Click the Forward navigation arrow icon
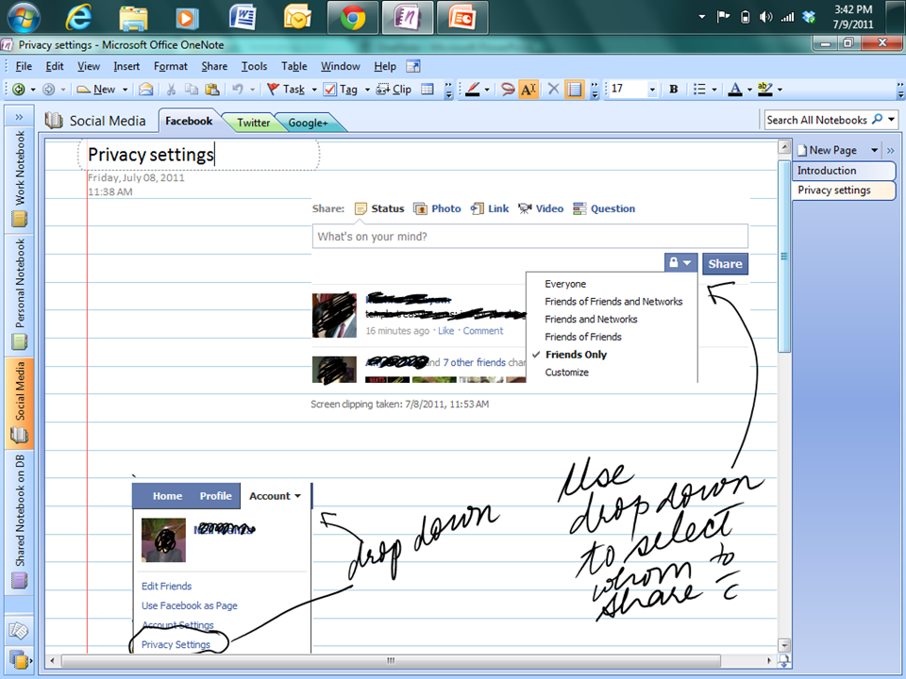Viewport: 906px width, 679px height. coord(48,89)
